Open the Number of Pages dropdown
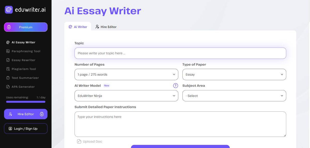This screenshot has width=310, height=148. coord(126,74)
